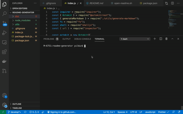The image size is (183, 114).
Task: Open the Accounts menu icon
Action: [x=5, y=95]
